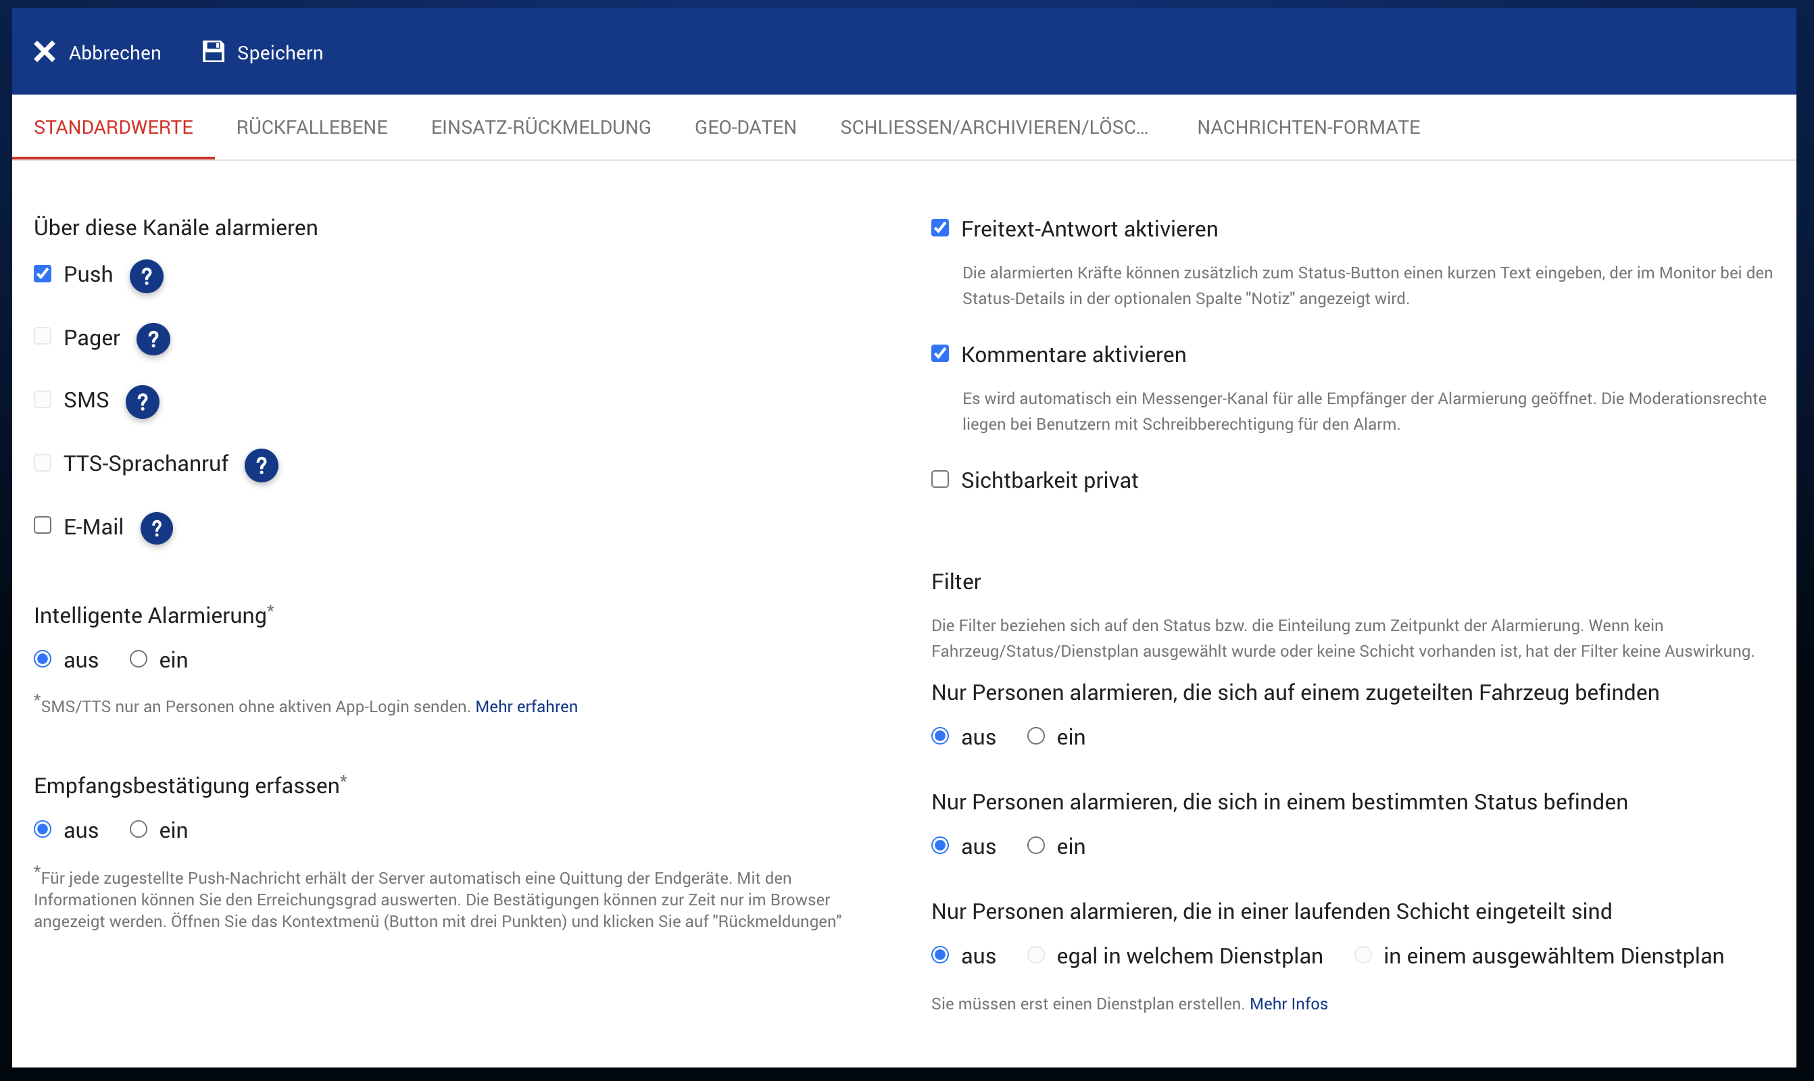Follow the Mehr erfahren link
The width and height of the screenshot is (1814, 1081).
point(526,707)
